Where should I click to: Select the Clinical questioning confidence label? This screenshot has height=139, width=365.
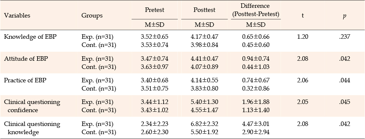32,106
